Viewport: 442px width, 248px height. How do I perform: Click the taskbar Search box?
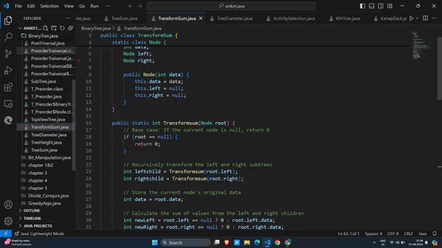tap(186, 243)
